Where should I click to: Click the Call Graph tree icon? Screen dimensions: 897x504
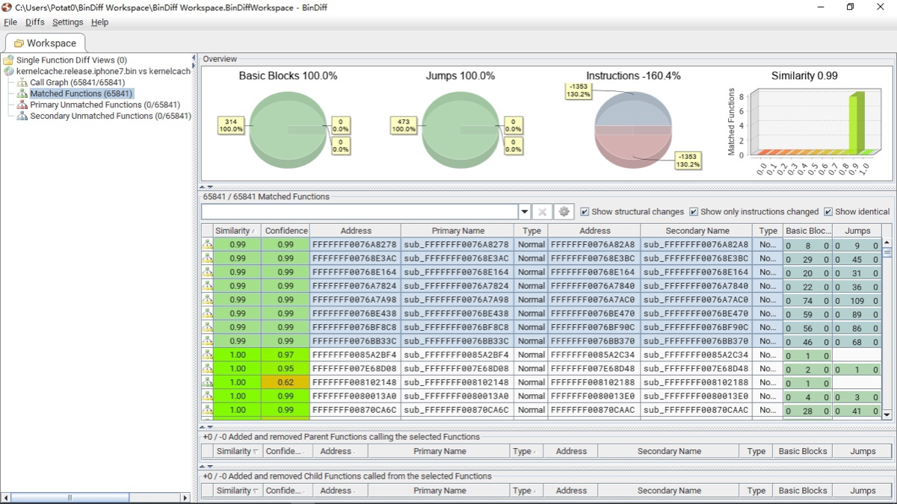(x=22, y=82)
